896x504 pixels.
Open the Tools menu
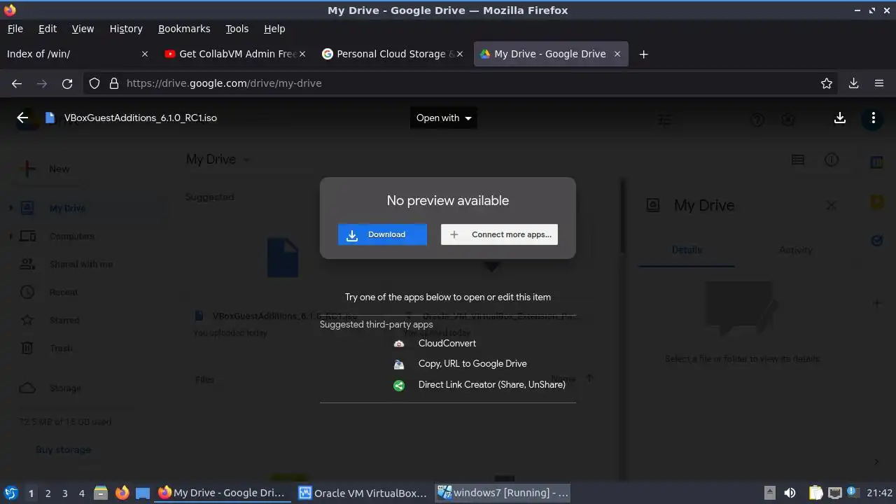(x=237, y=29)
